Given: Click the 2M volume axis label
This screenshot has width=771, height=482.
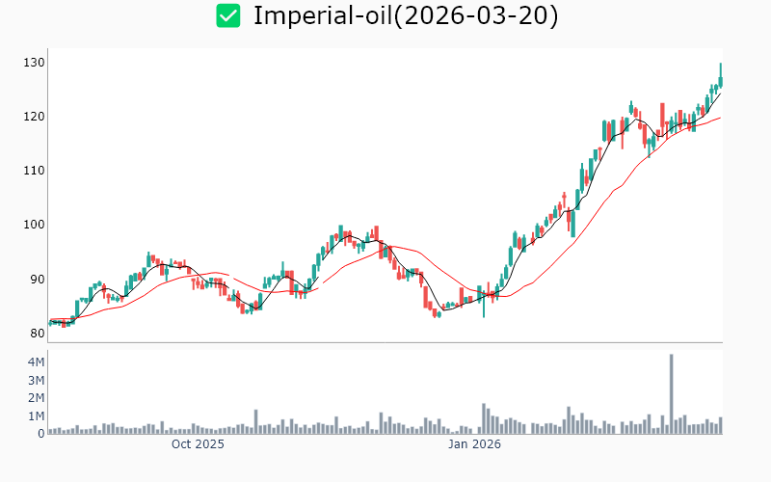Looking at the screenshot, I should [x=35, y=398].
